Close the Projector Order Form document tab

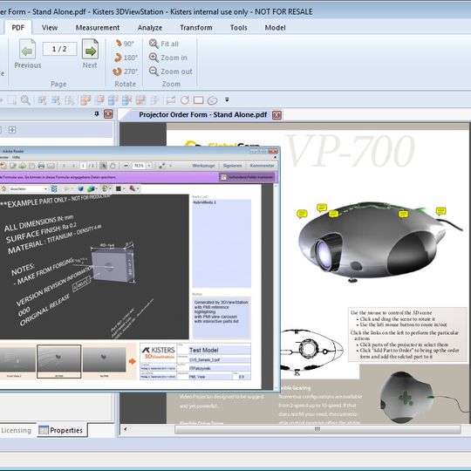point(277,115)
